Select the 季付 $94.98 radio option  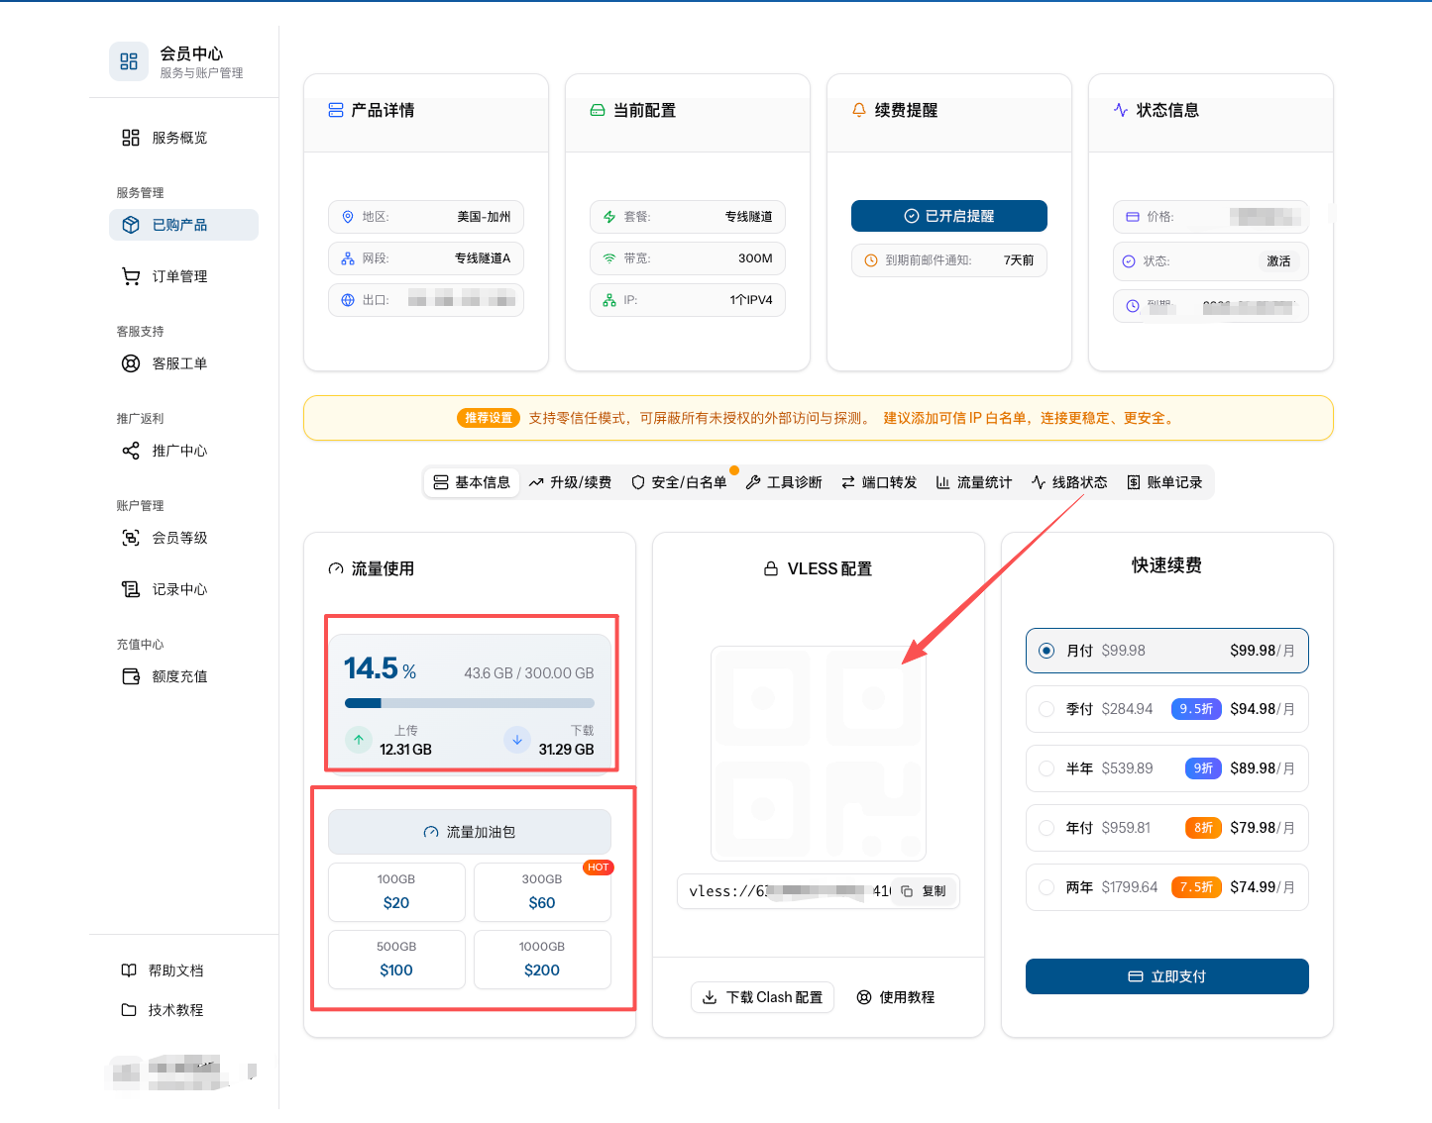click(1046, 709)
